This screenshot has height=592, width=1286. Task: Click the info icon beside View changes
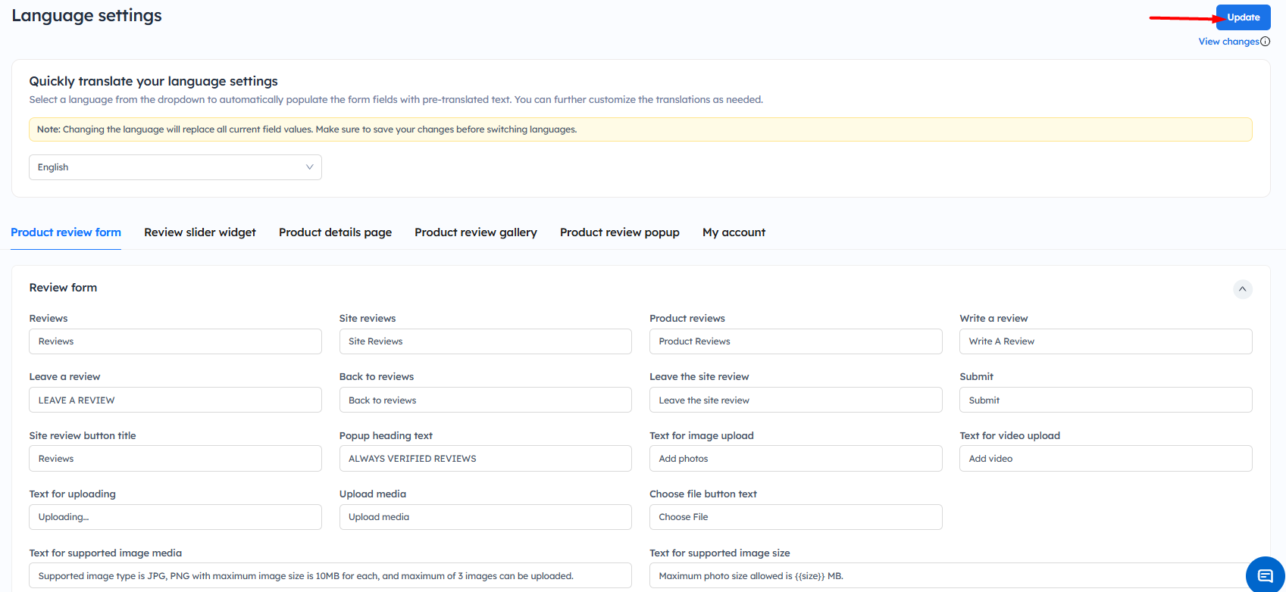pos(1265,42)
